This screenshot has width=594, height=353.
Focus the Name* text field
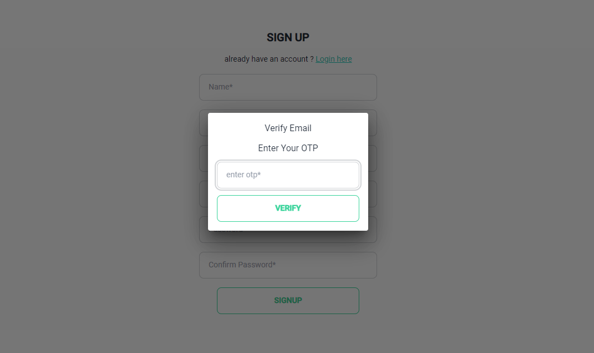coord(288,87)
